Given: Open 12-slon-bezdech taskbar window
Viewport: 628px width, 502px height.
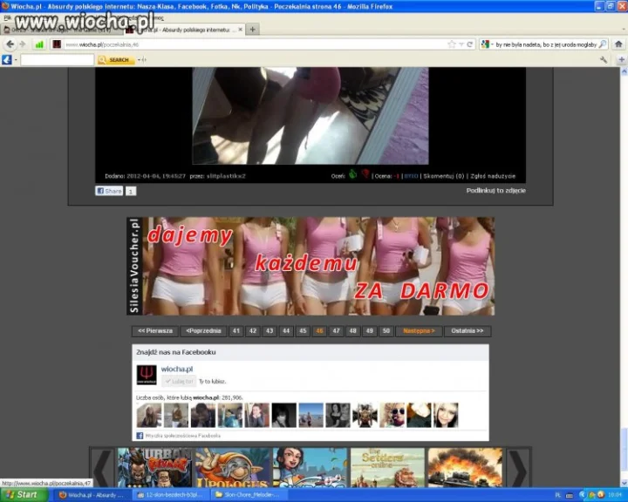Looking at the screenshot, I should pyautogui.click(x=170, y=495).
